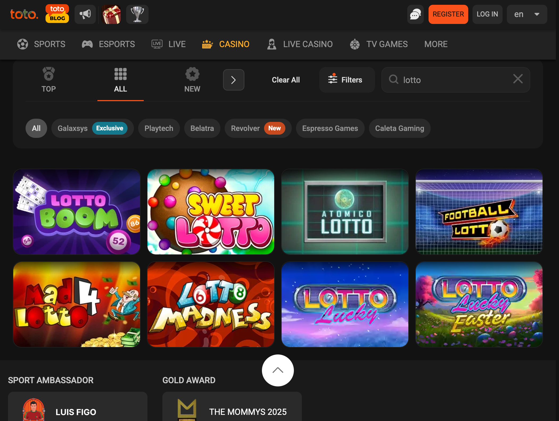Toggle the Revolver New provider filter
The width and height of the screenshot is (559, 421).
[x=258, y=128]
